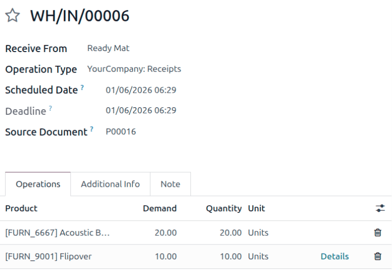Show Source Document help tooltip icon
This screenshot has width=392, height=270.
coord(92,130)
